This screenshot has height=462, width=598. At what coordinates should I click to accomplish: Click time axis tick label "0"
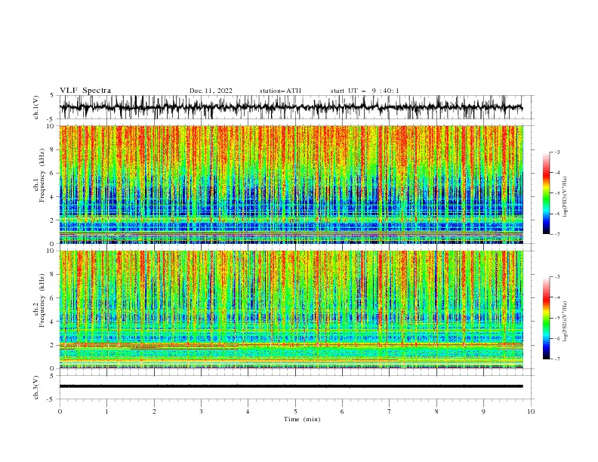[x=60, y=411]
